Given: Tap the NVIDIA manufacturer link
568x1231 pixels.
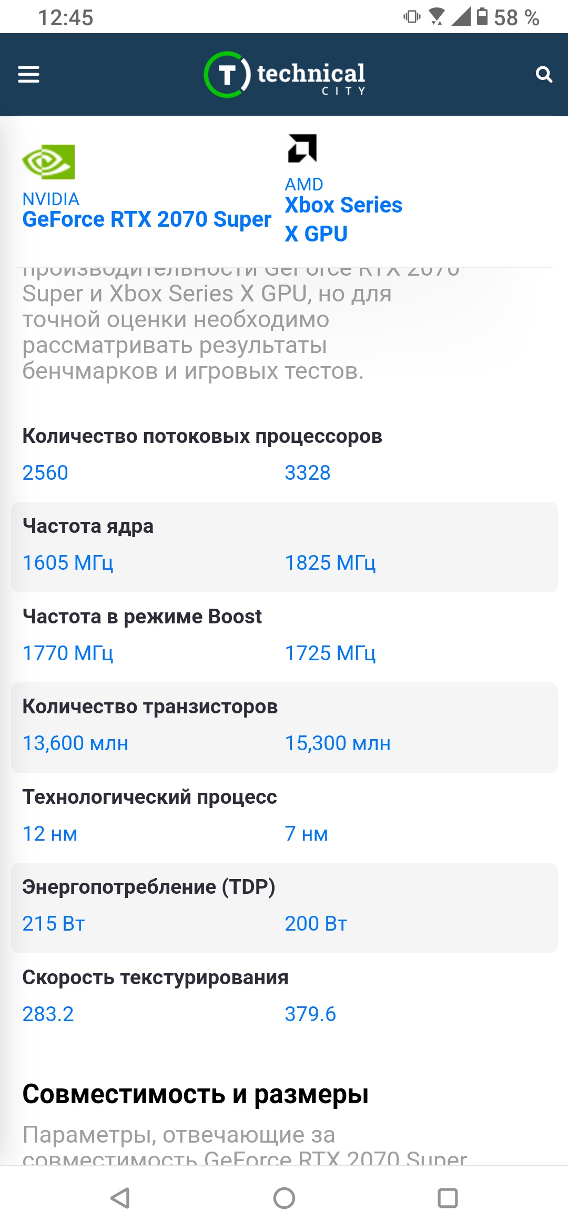Looking at the screenshot, I should coord(50,199).
